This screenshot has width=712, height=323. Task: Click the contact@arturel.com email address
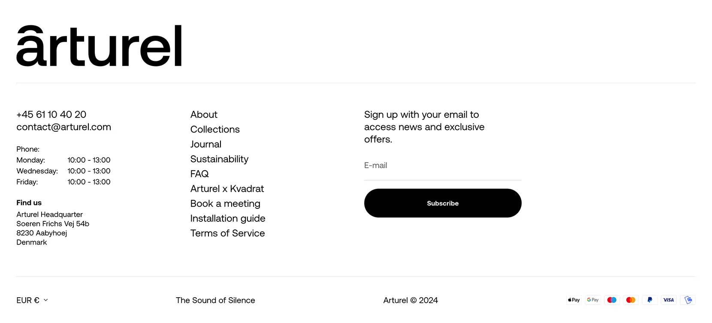(x=63, y=127)
